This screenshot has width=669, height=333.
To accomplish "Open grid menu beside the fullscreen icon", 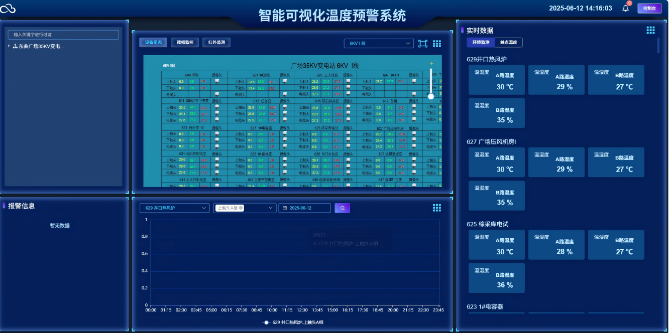I will pos(437,44).
